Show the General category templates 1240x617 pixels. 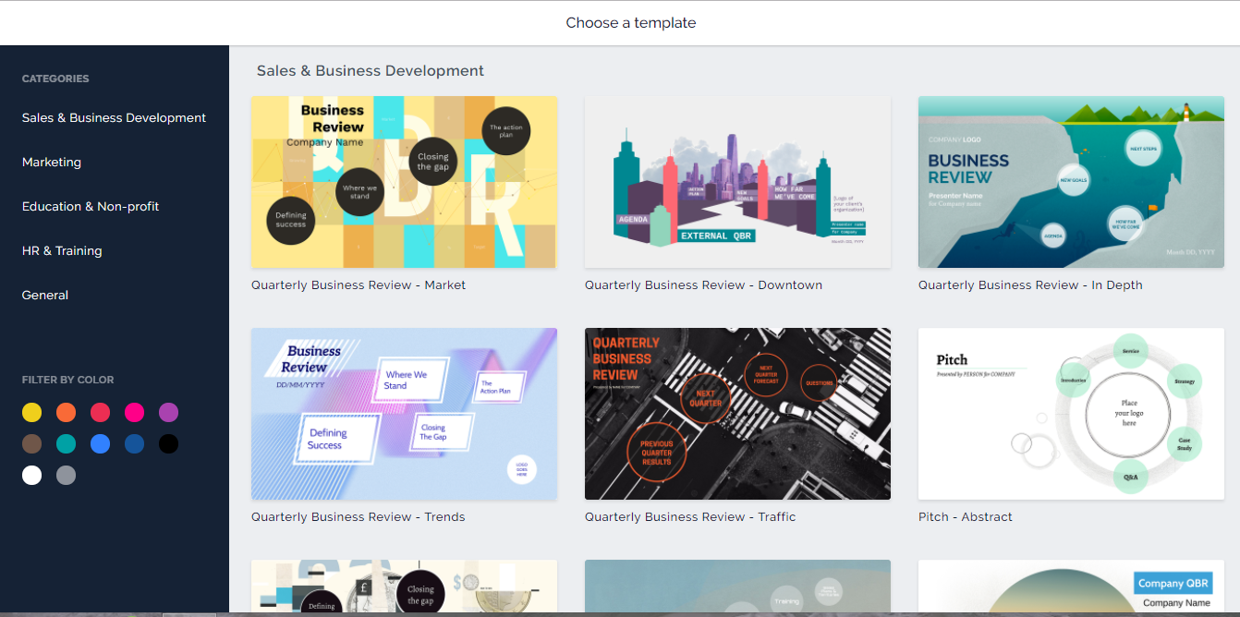tap(45, 295)
